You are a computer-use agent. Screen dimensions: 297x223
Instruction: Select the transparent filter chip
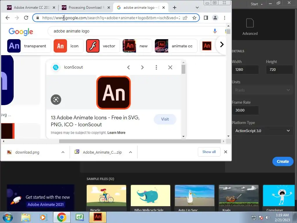[29, 46]
